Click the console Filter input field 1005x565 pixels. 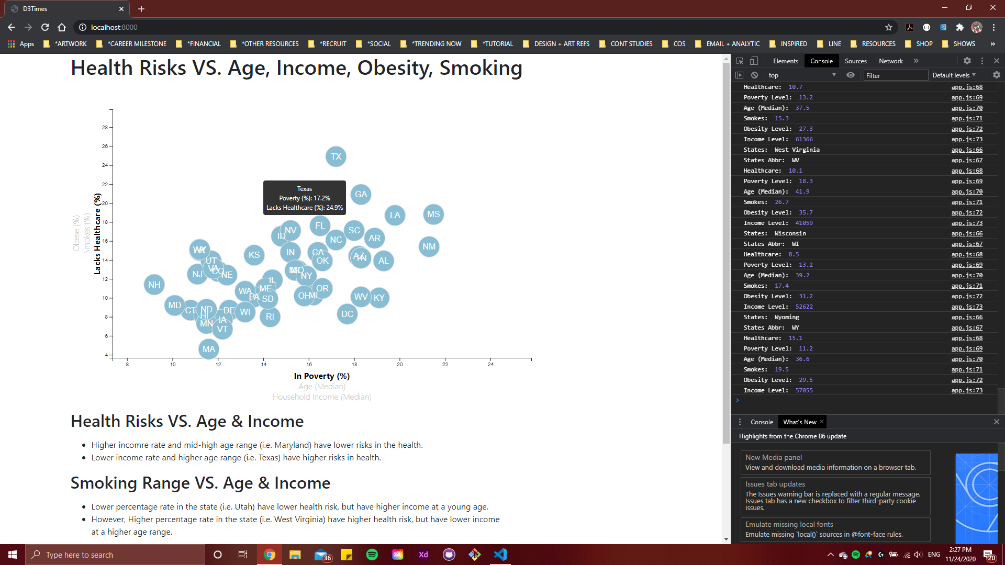pos(895,75)
